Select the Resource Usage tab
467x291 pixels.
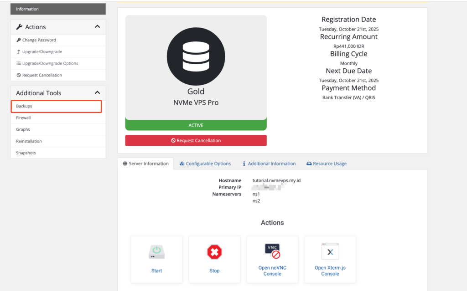coord(326,163)
